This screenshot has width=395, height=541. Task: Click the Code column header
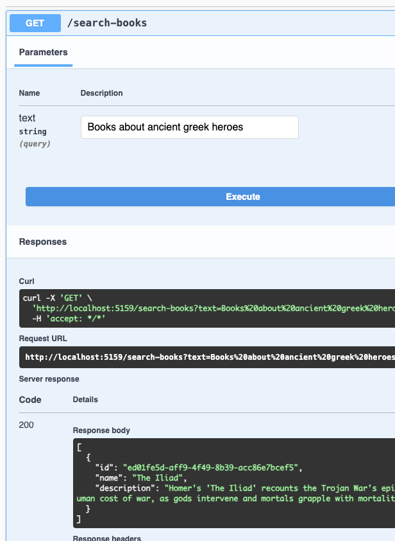[x=30, y=400]
